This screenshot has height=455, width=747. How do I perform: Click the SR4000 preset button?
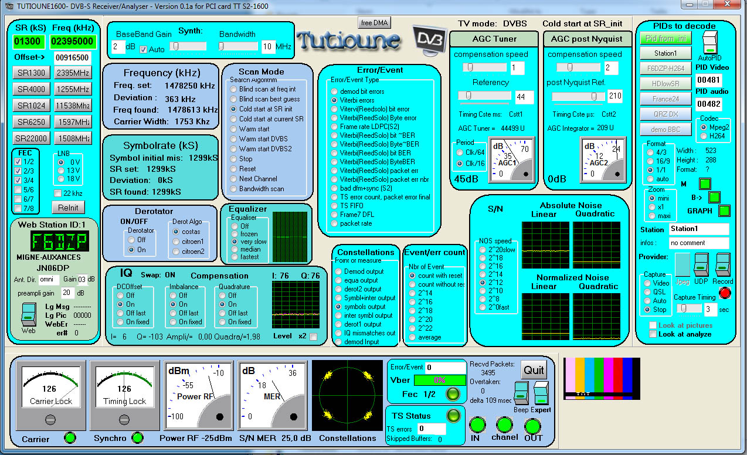tap(31, 89)
